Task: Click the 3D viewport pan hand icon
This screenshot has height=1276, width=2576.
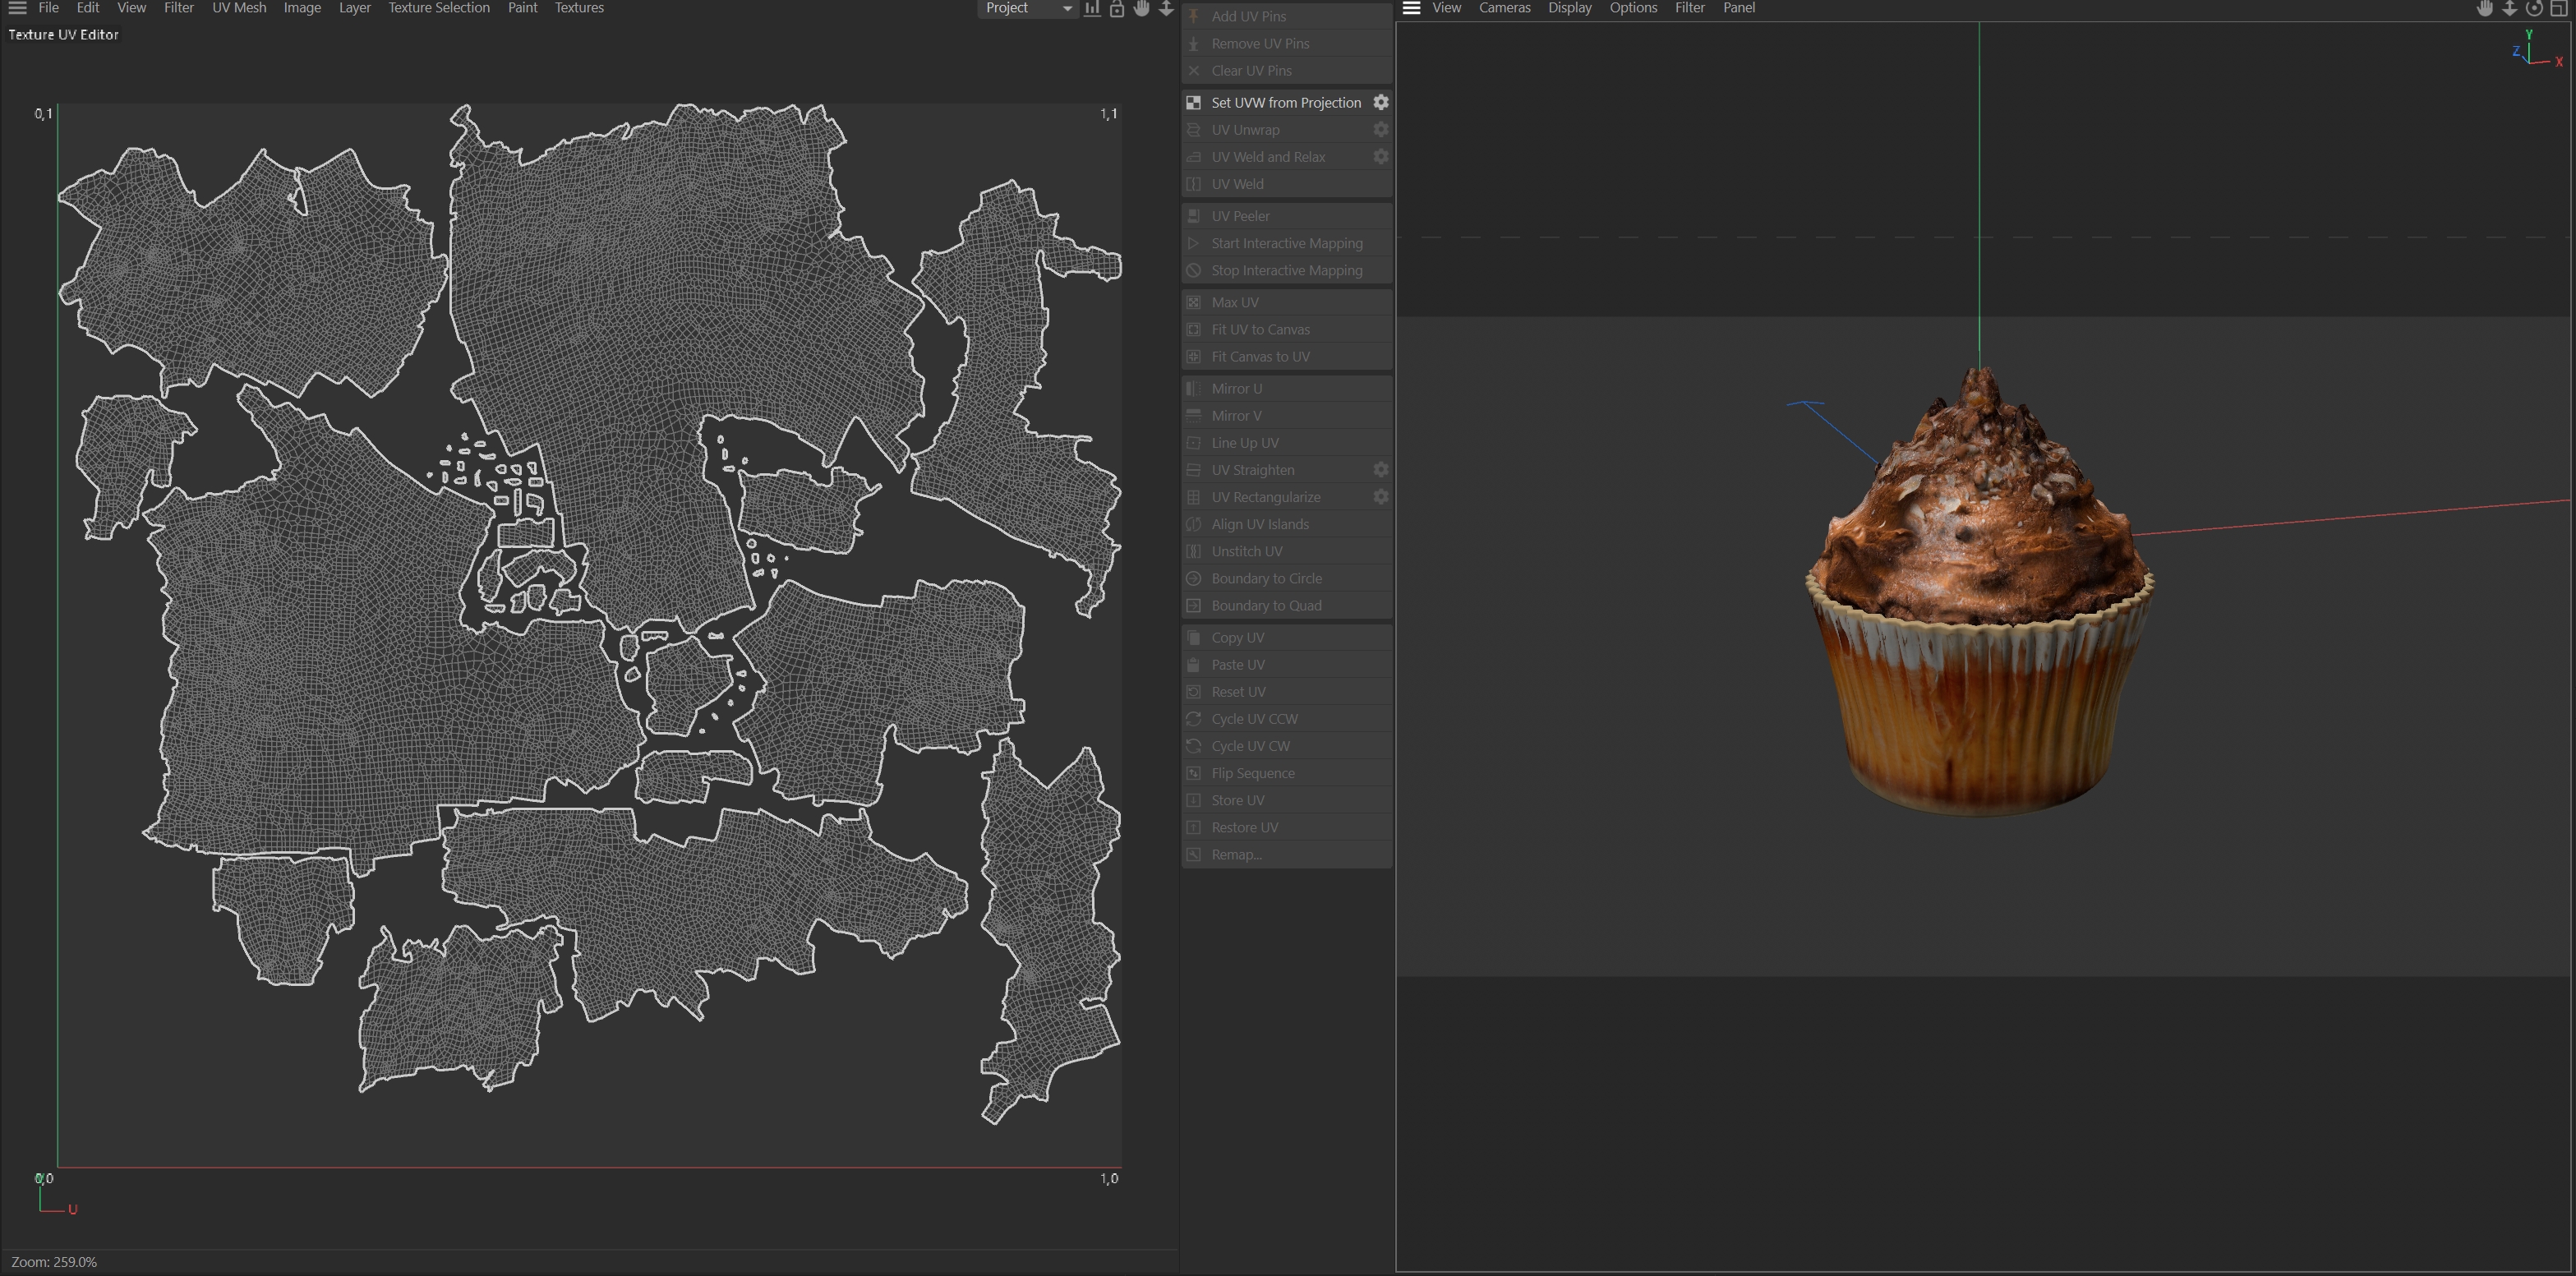Action: pos(2485,8)
